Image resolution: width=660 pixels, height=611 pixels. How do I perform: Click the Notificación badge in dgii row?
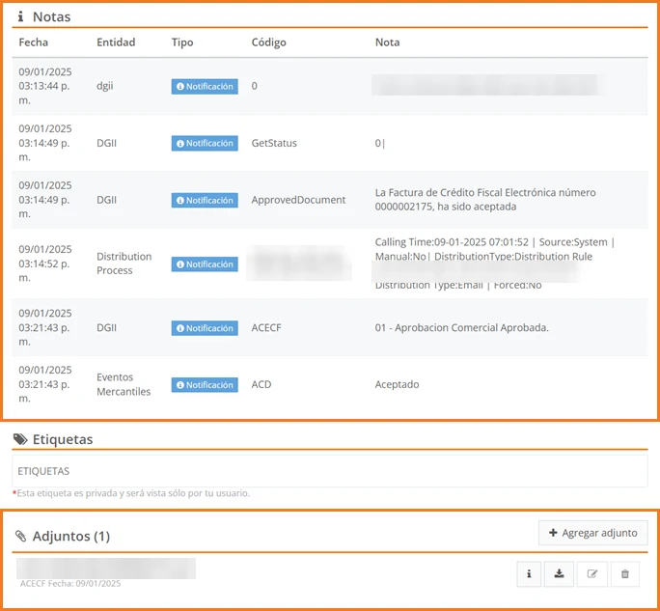(205, 86)
